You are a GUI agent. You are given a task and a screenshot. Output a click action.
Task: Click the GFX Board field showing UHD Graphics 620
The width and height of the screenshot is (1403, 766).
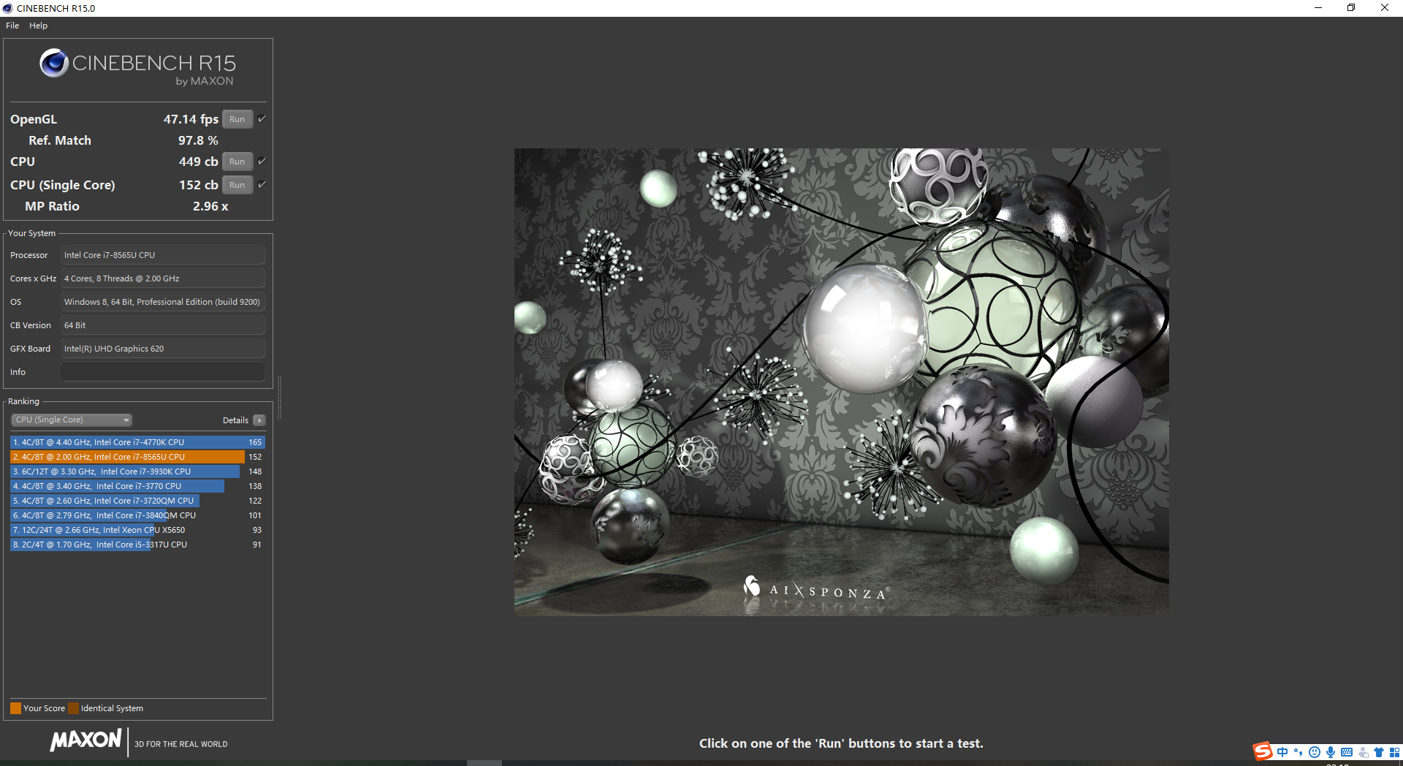162,349
